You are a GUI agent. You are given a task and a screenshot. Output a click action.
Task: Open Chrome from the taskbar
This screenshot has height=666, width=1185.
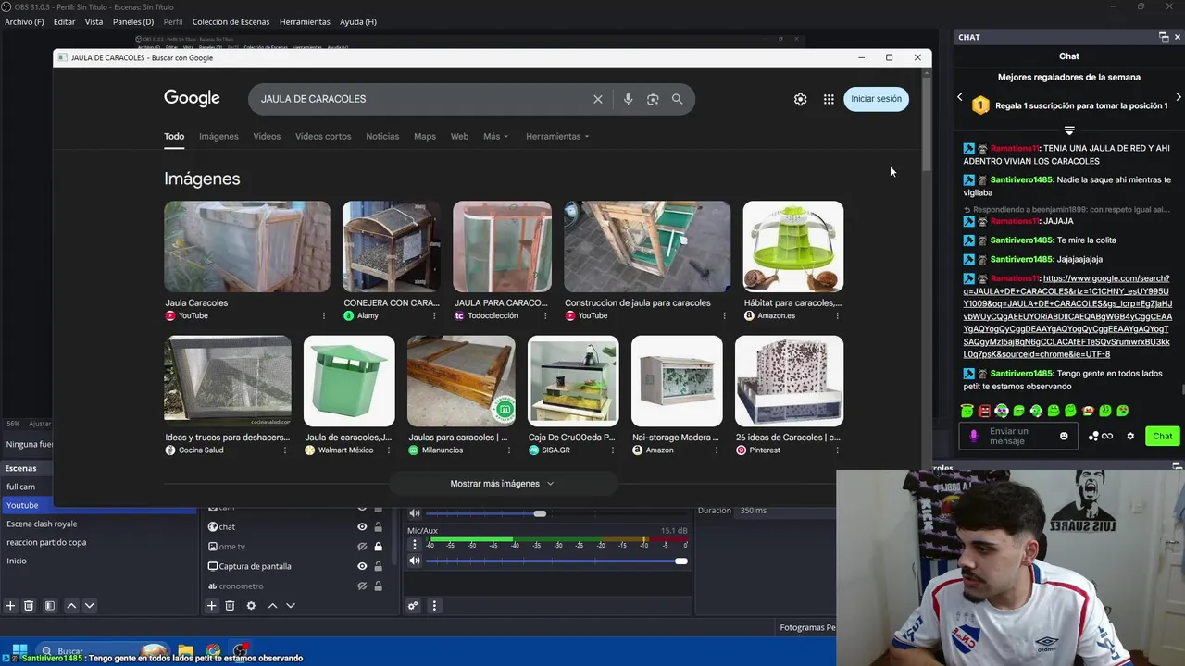click(x=213, y=650)
